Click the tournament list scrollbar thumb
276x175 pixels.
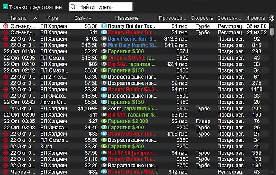[x=272, y=32]
